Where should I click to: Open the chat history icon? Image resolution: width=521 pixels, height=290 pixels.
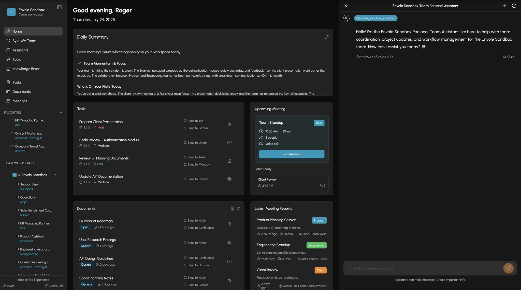coord(514,6)
